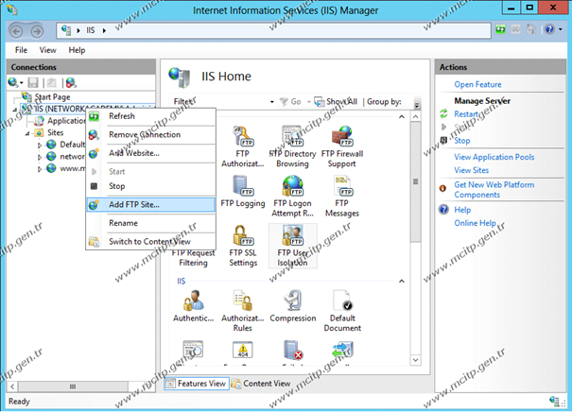Collapse the IIS server node in tree
Screen dimensions: 572x412
coord(14,110)
